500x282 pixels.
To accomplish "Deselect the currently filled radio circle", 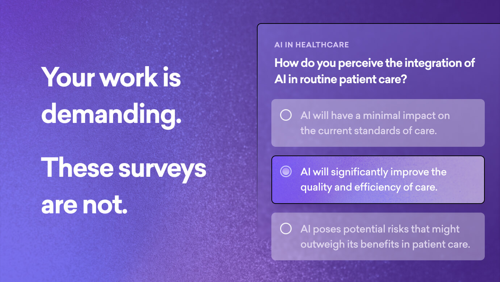I will point(286,172).
